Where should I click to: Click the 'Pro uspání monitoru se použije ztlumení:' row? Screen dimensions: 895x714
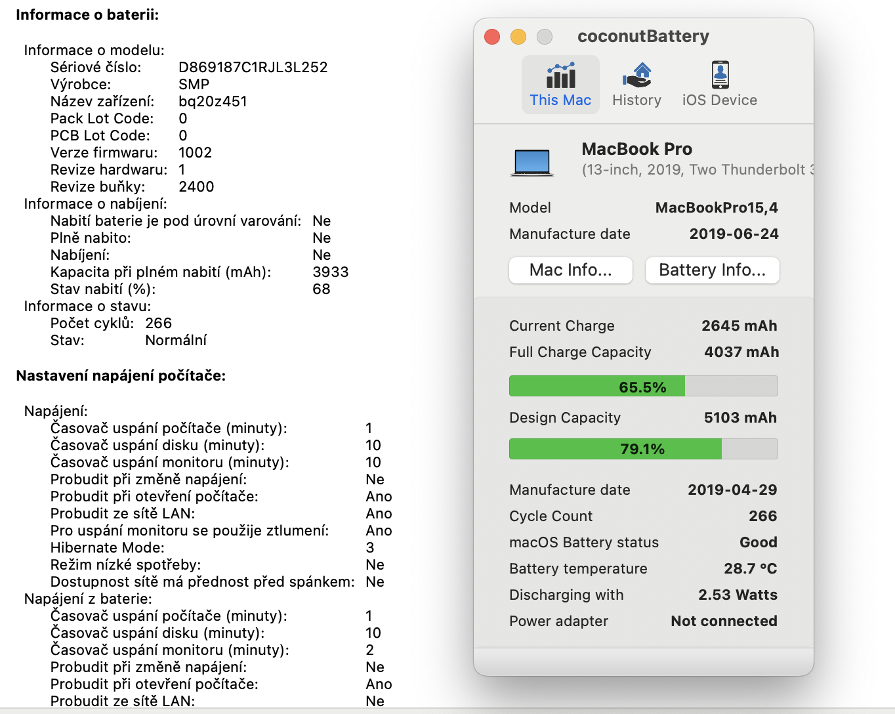[x=221, y=531]
